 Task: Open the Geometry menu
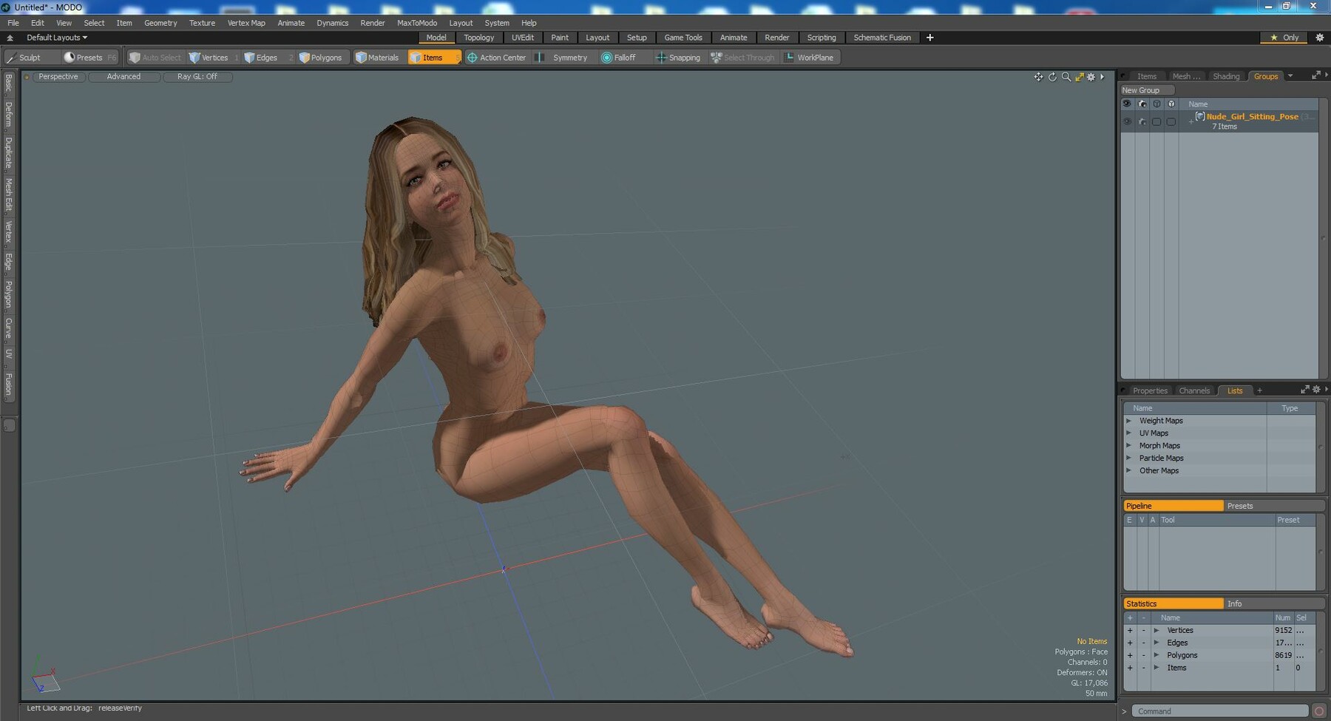pyautogui.click(x=160, y=23)
